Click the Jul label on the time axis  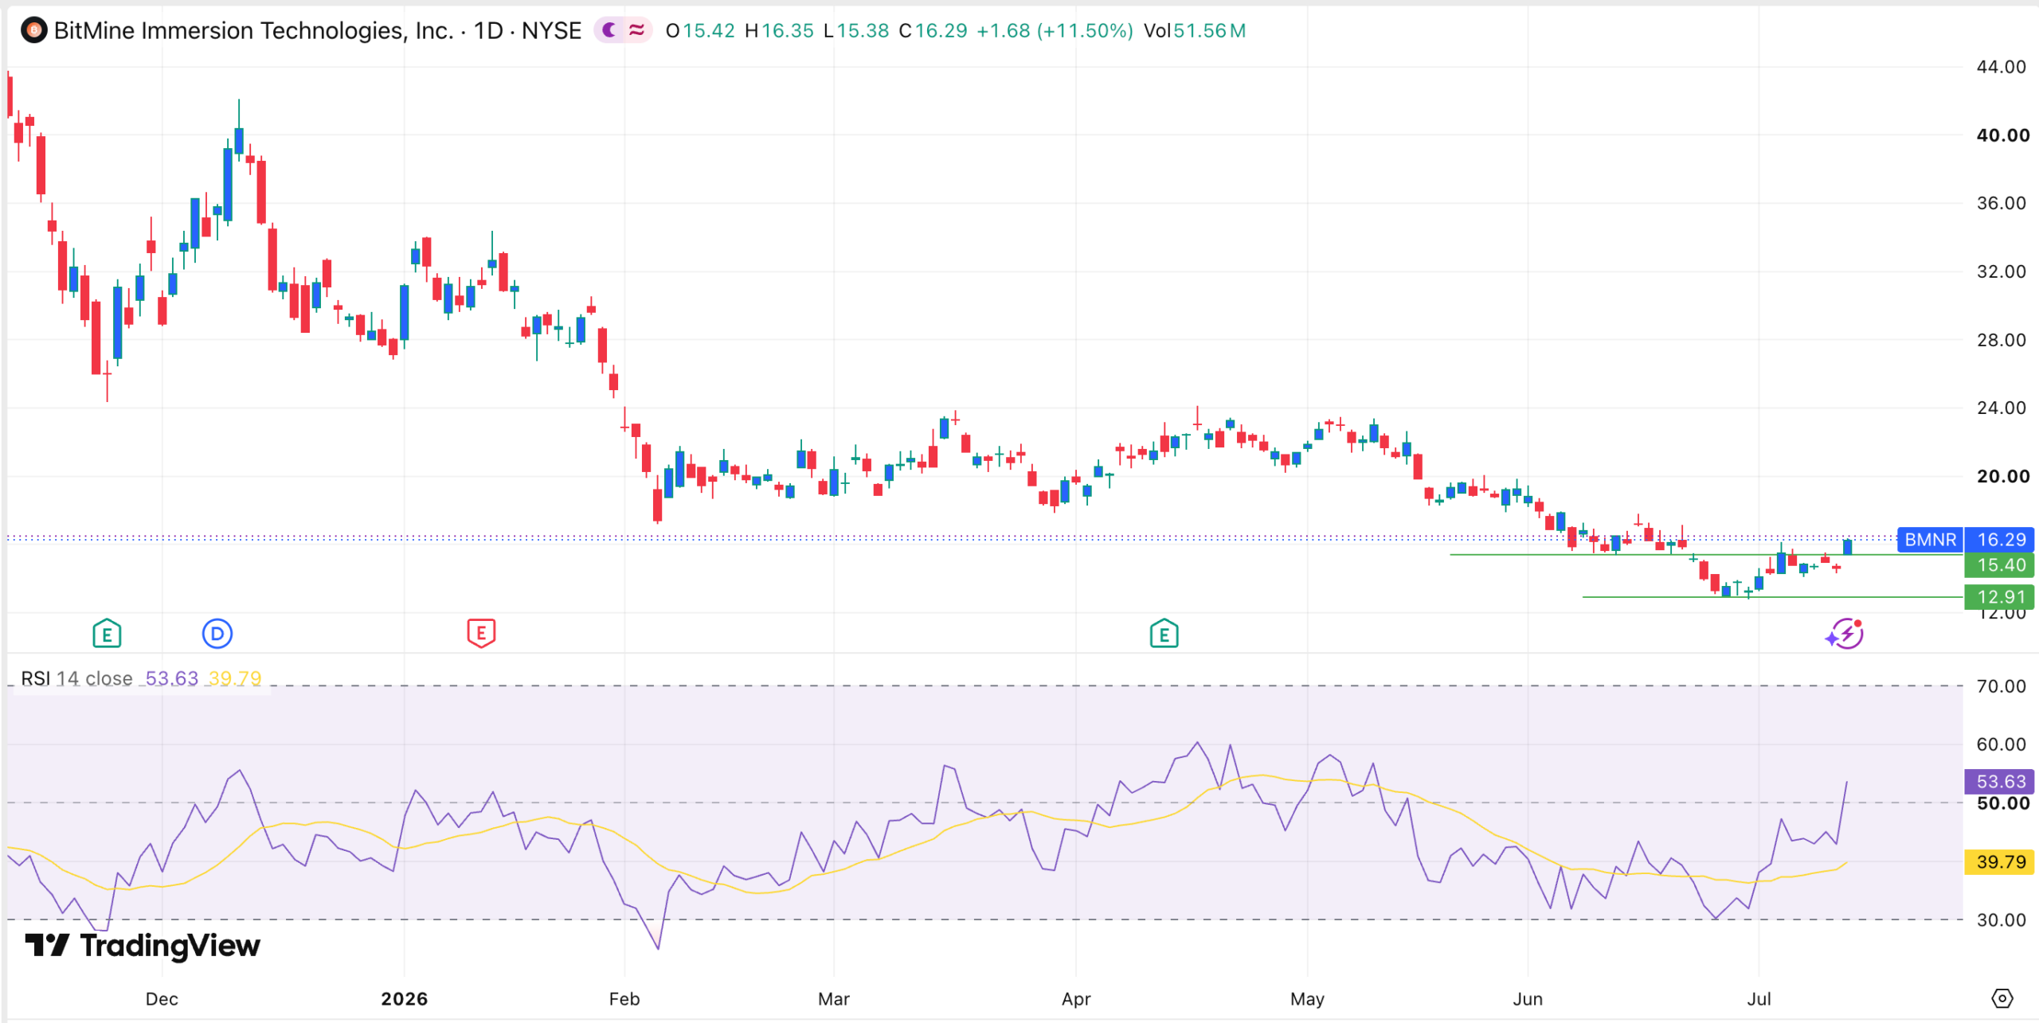pyautogui.click(x=1759, y=999)
